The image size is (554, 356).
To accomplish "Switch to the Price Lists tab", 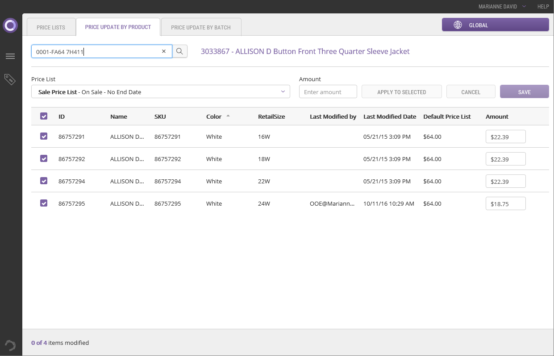I will (x=51, y=27).
